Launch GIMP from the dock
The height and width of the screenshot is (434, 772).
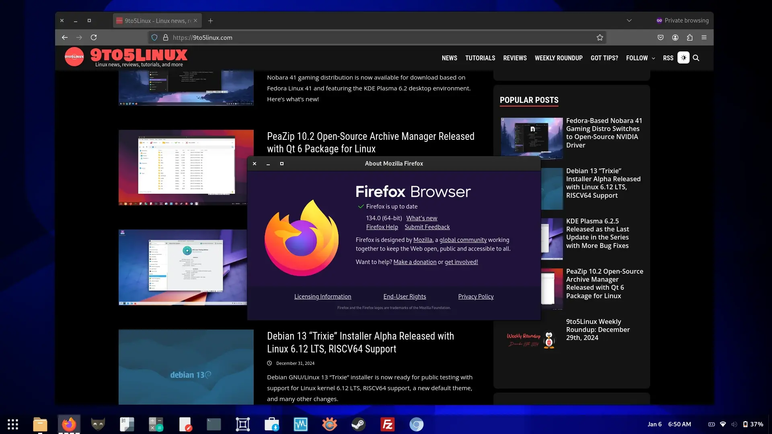[98, 424]
